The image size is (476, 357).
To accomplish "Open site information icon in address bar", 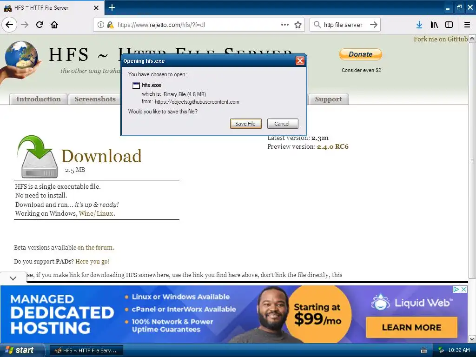I will coord(101,25).
